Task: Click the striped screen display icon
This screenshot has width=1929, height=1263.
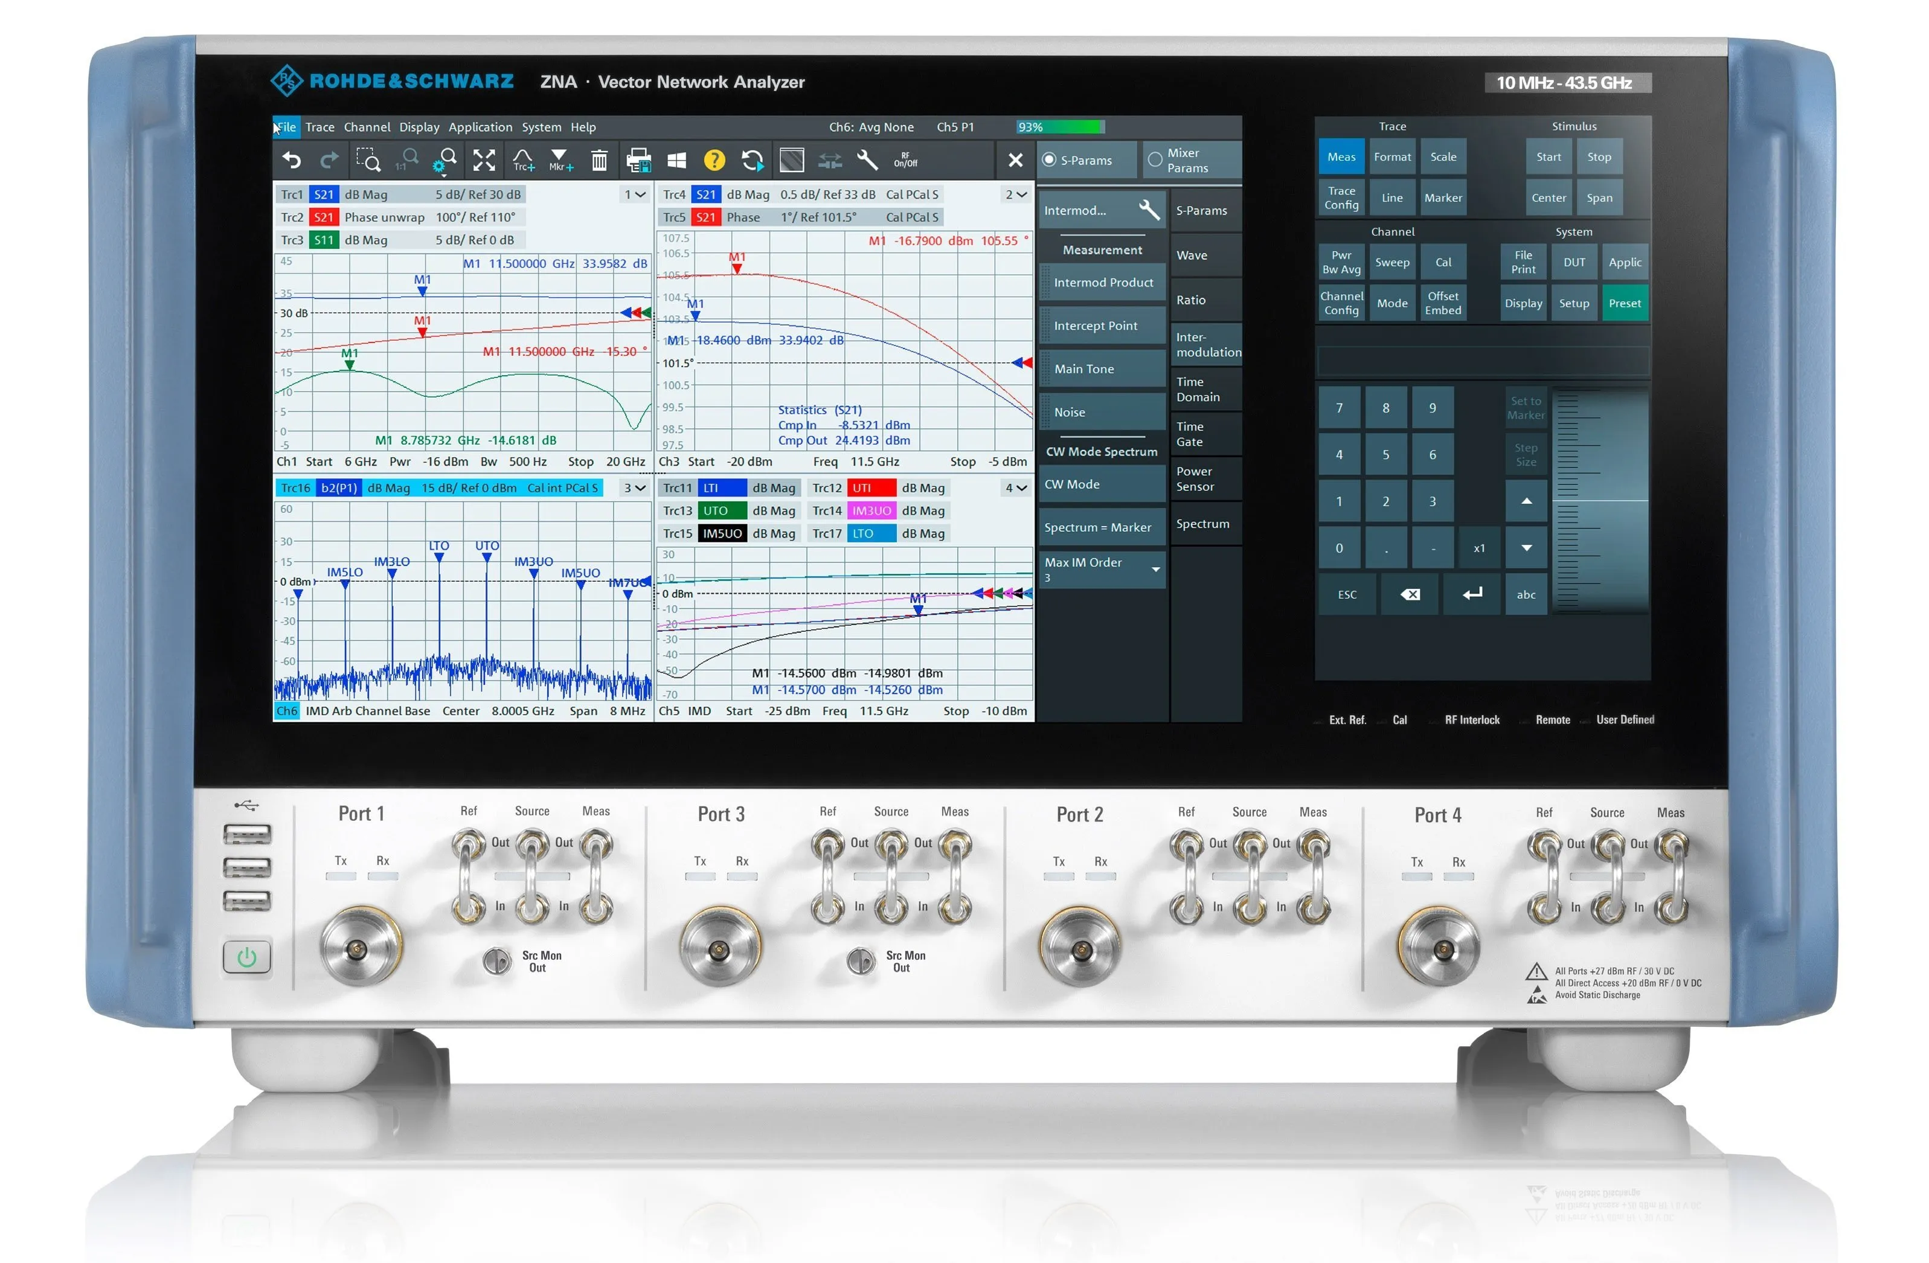Action: coord(792,161)
